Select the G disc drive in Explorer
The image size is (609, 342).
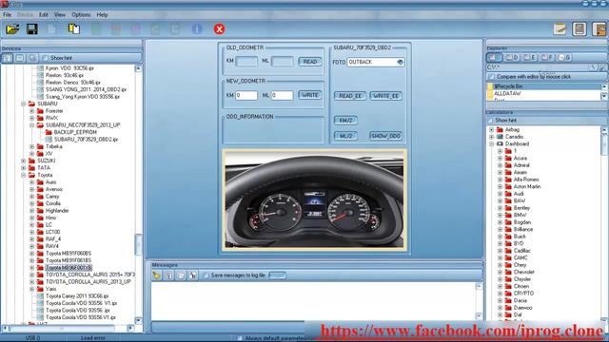tap(564, 57)
